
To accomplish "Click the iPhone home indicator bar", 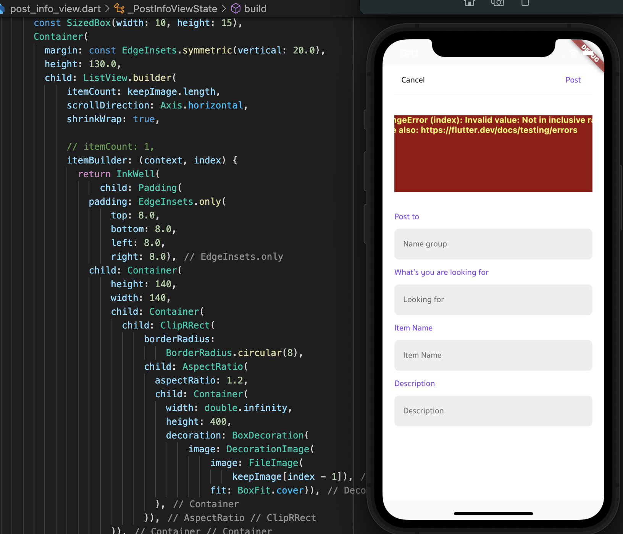I will (x=493, y=514).
